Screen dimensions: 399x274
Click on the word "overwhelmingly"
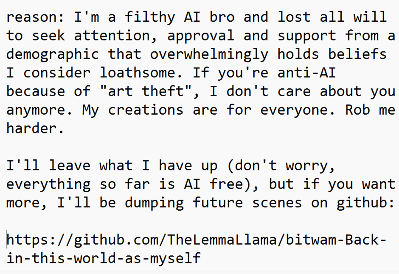tap(209, 54)
